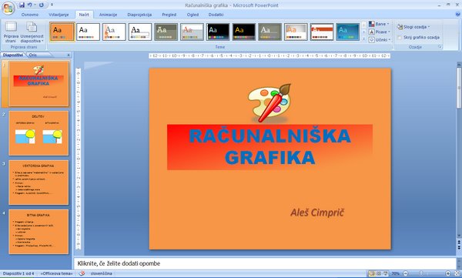
Task: Save the presentation with the floppy disk icon
Action: pos(22,5)
